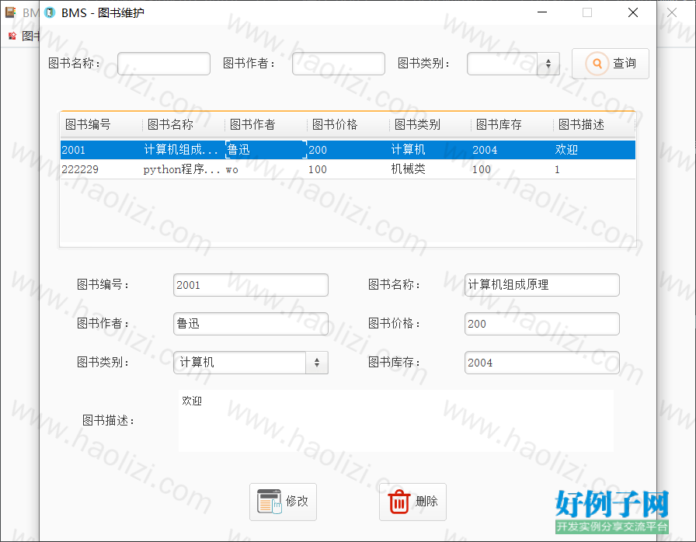
Task: Close the background window behind BMS
Action: [672, 12]
